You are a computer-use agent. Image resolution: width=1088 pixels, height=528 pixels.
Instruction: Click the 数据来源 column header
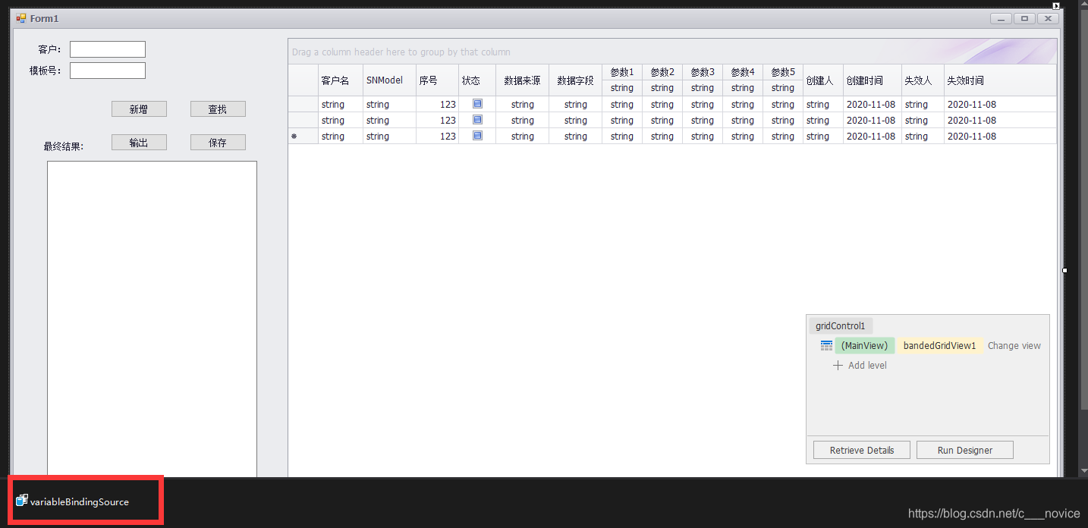(523, 80)
